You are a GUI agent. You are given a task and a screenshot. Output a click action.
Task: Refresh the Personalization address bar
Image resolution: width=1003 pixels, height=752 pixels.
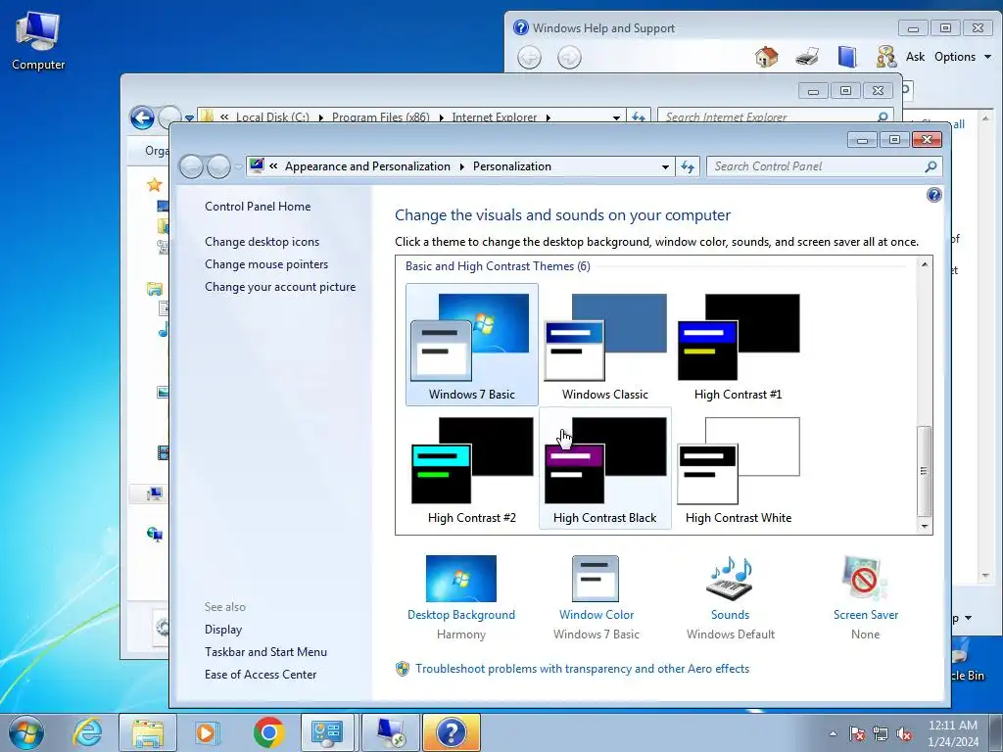tap(688, 166)
